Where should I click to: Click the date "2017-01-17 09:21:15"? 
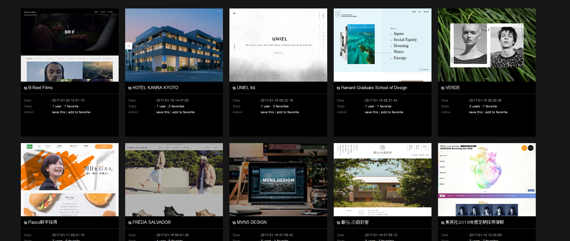[68, 235]
